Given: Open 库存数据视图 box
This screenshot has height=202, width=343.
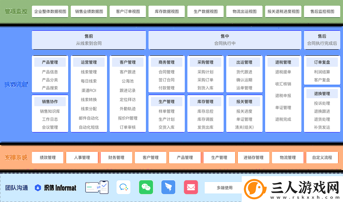Looking at the screenshot, I should 167,12.
